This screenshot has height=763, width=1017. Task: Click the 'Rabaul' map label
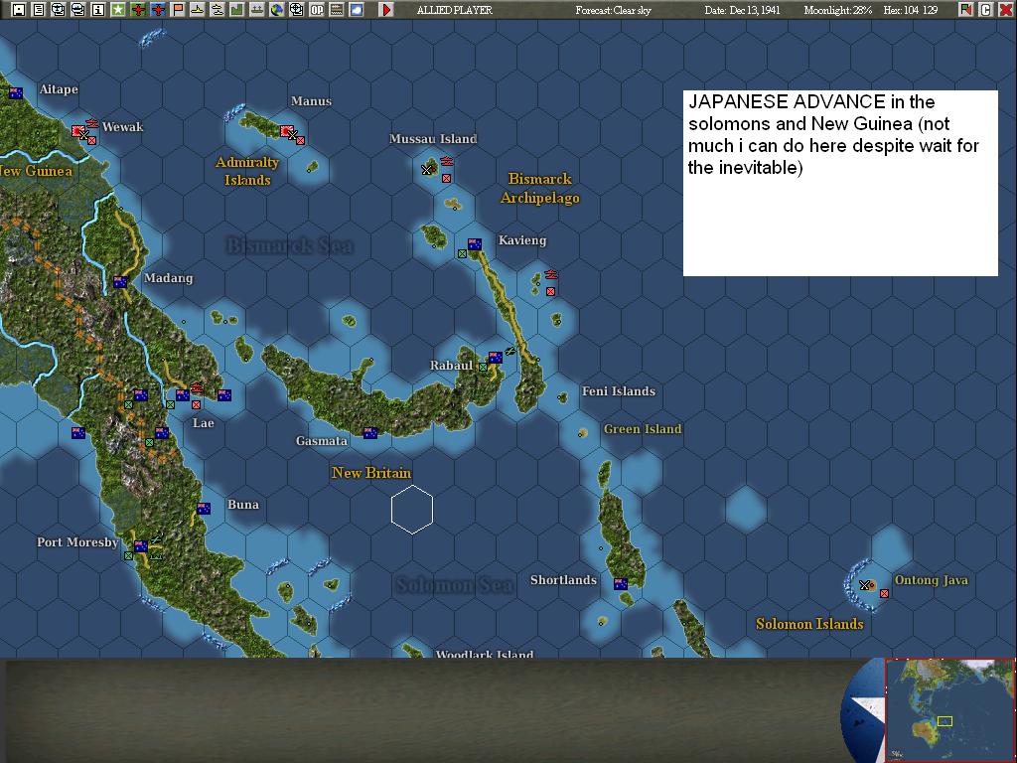pos(452,366)
